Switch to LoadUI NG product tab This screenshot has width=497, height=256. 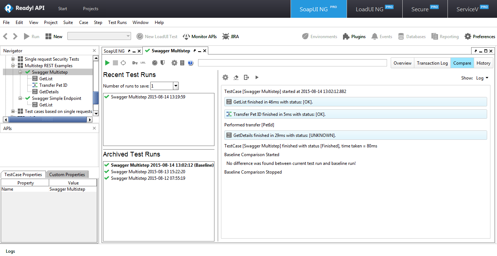375,9
